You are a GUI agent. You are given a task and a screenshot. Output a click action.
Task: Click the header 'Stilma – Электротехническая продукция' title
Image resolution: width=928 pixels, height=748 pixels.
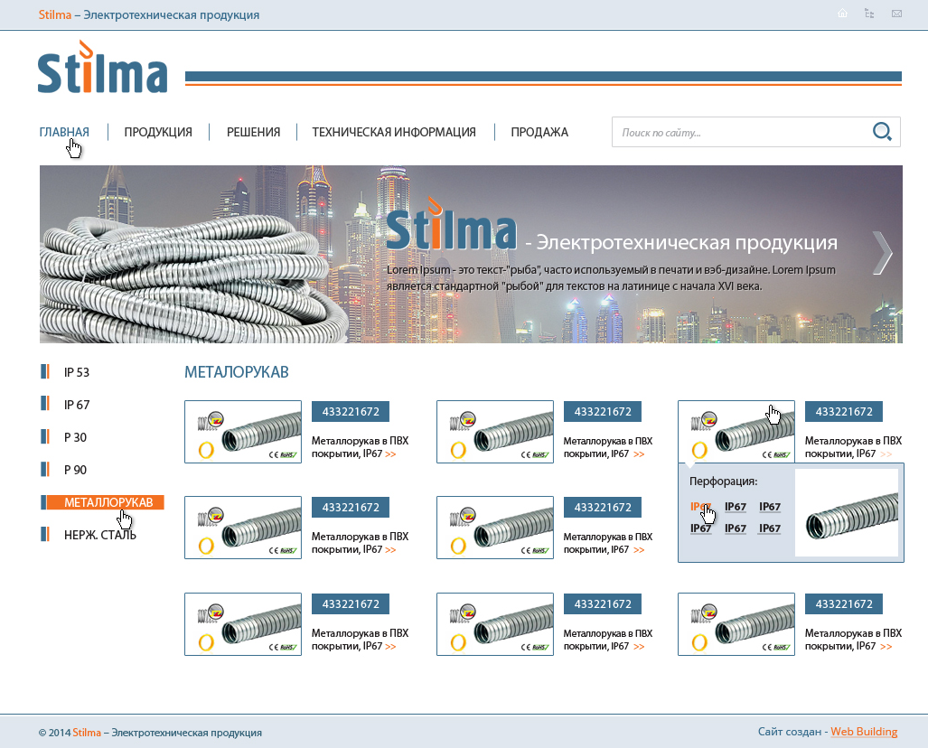point(149,14)
